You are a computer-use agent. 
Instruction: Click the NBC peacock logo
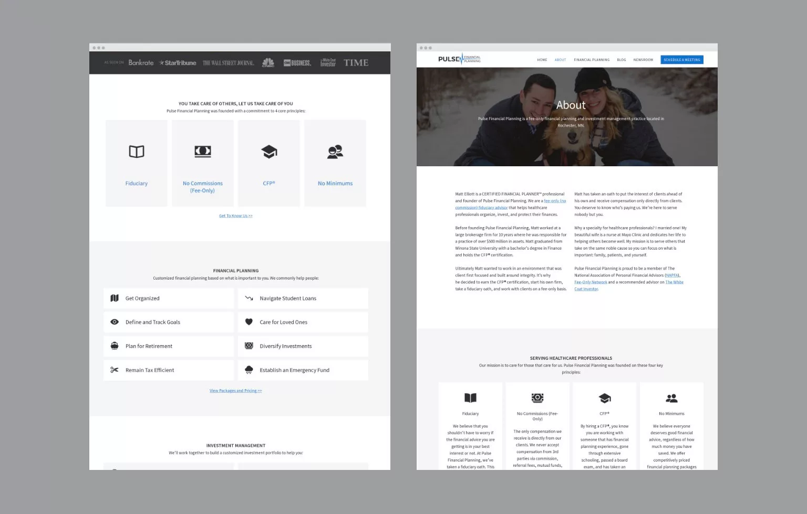click(268, 63)
